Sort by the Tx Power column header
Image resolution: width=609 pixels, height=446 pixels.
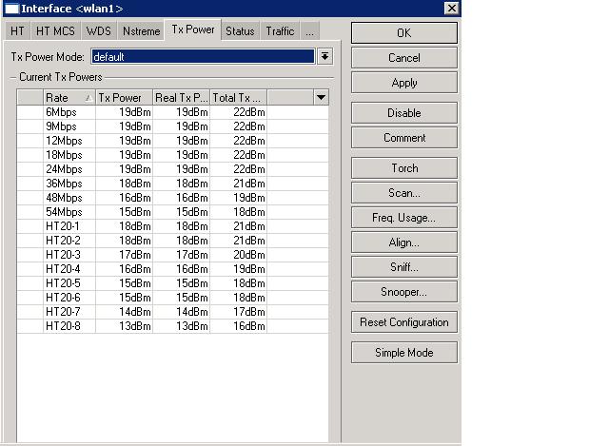[124, 97]
